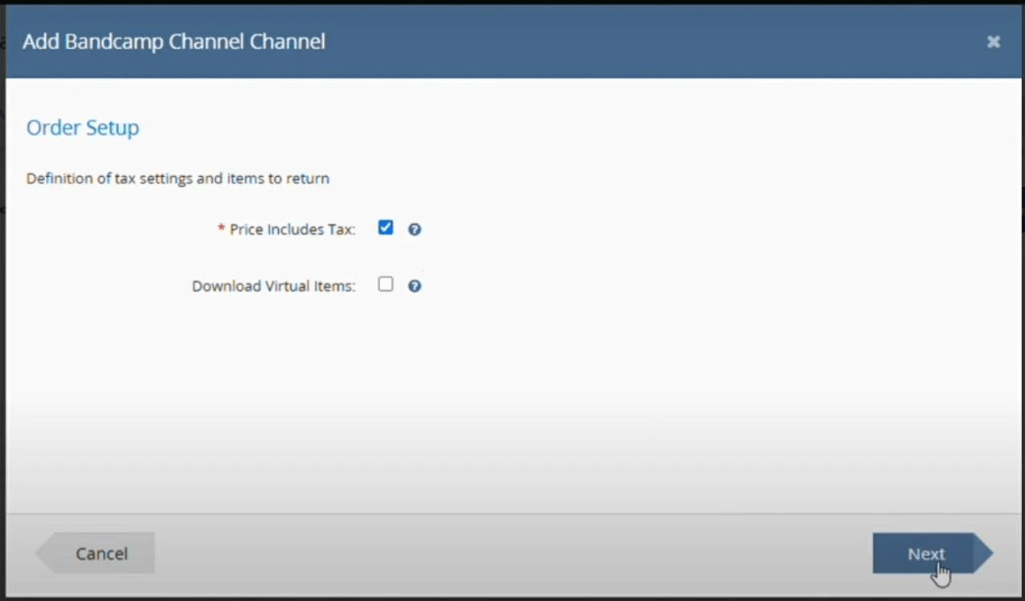Click the Add Bandcamp Channel Channel title
The width and height of the screenshot is (1025, 601).
coord(174,42)
